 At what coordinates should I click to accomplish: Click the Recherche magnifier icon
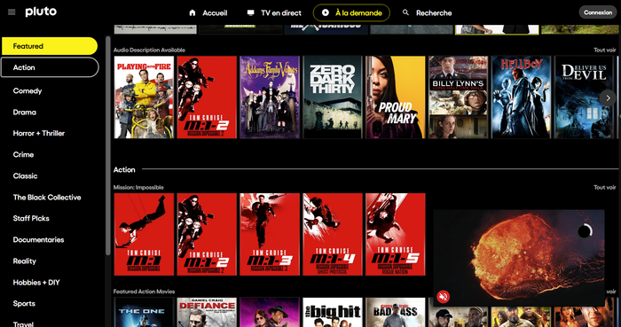pos(405,12)
